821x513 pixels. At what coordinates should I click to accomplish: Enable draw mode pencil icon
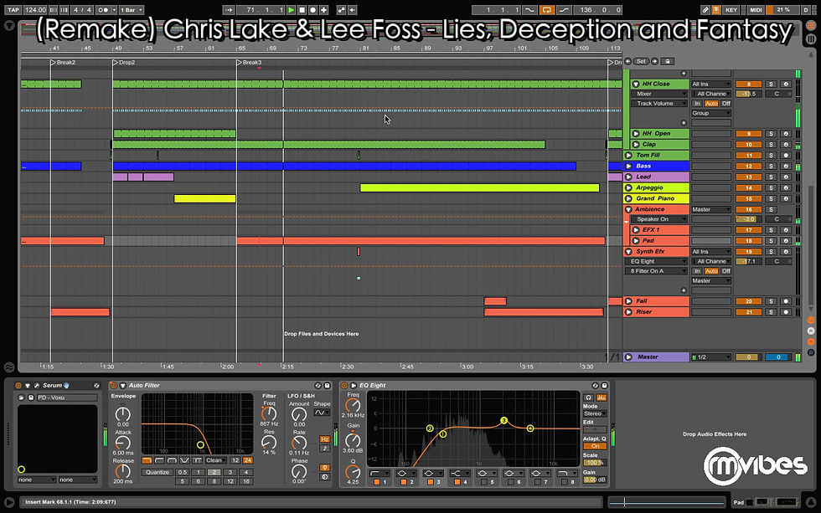tap(705, 9)
